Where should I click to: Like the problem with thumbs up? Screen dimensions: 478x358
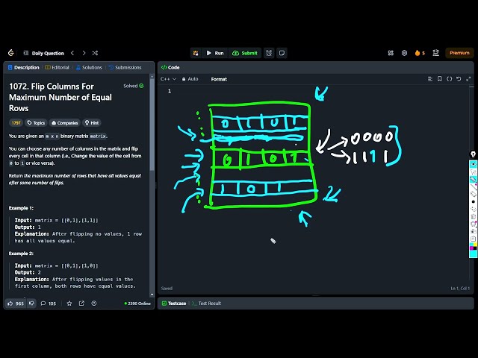click(x=15, y=304)
